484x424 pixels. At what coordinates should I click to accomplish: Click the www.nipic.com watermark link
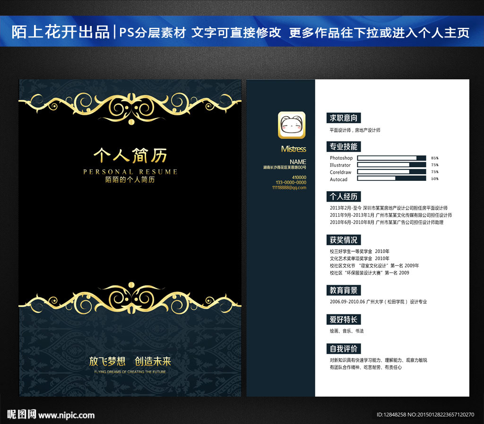click(66, 416)
